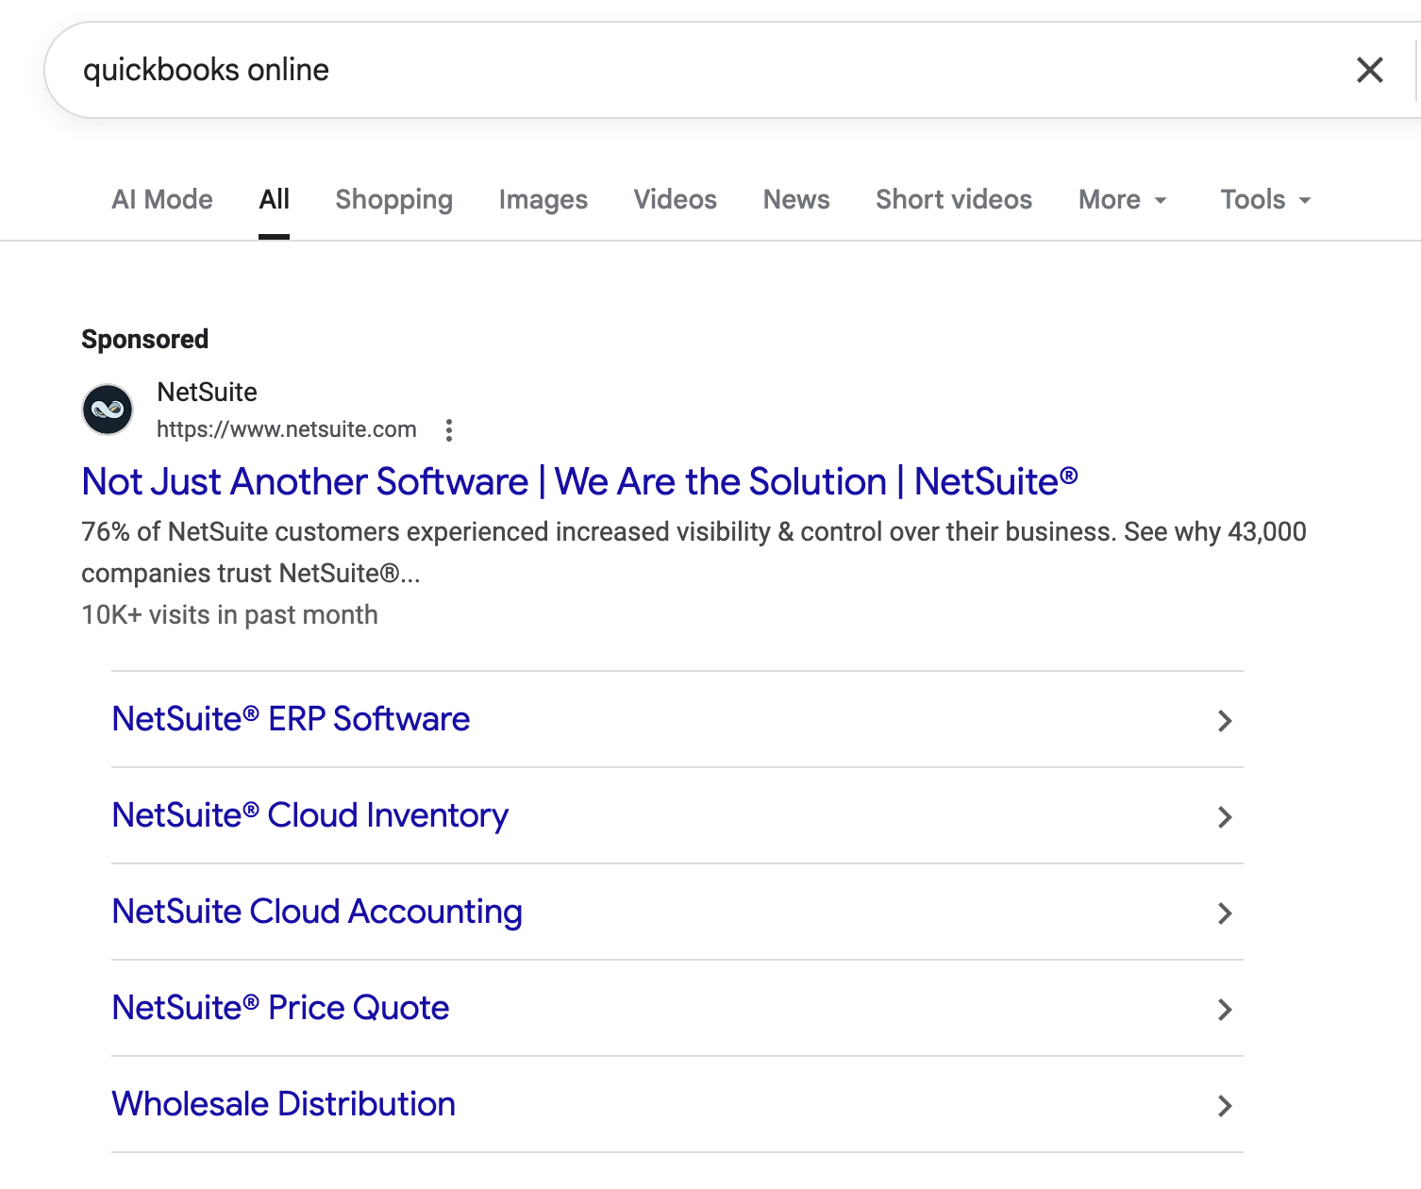Image resolution: width=1421 pixels, height=1189 pixels.
Task: Click the https://www.netsuite.com URL text
Action: 287,429
